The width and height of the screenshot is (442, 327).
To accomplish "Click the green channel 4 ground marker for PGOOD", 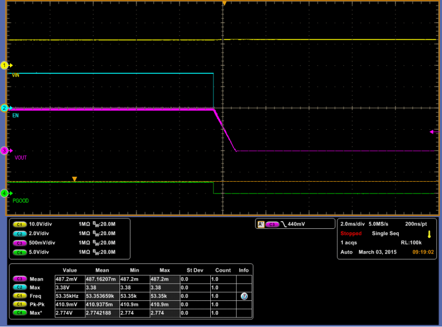I will pos(6,193).
